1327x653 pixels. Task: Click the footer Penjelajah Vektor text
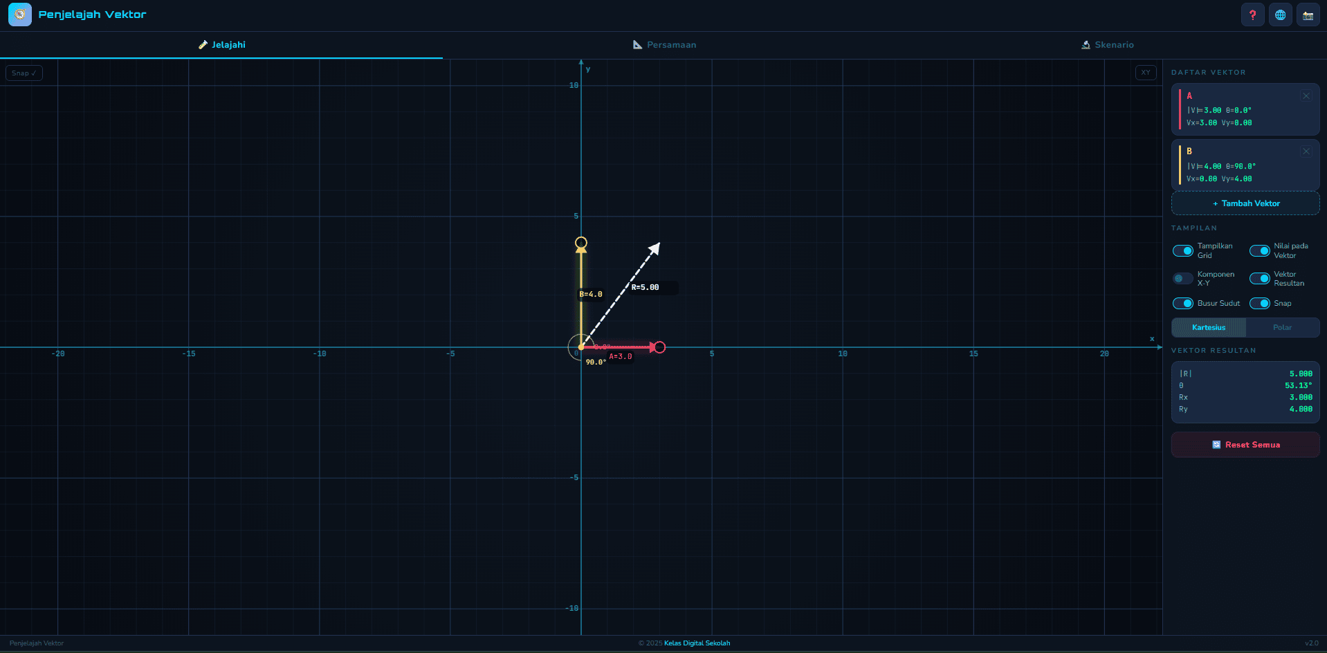point(37,643)
